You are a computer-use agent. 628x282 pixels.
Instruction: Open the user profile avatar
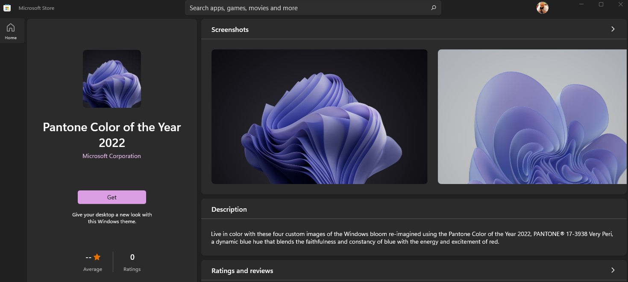[542, 8]
